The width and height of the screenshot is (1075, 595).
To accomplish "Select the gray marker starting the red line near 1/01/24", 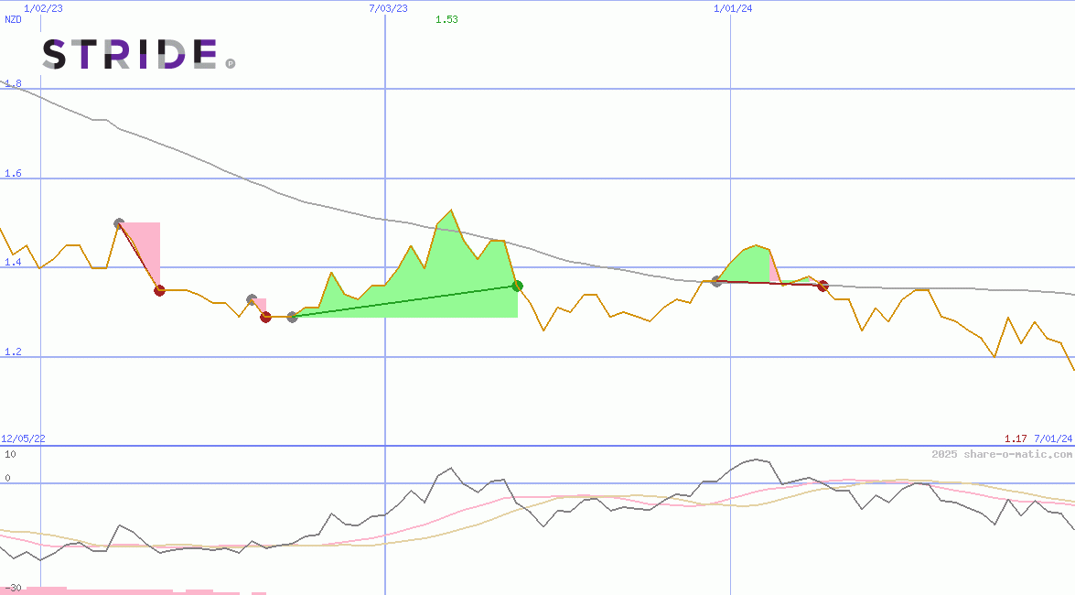I will [x=716, y=281].
